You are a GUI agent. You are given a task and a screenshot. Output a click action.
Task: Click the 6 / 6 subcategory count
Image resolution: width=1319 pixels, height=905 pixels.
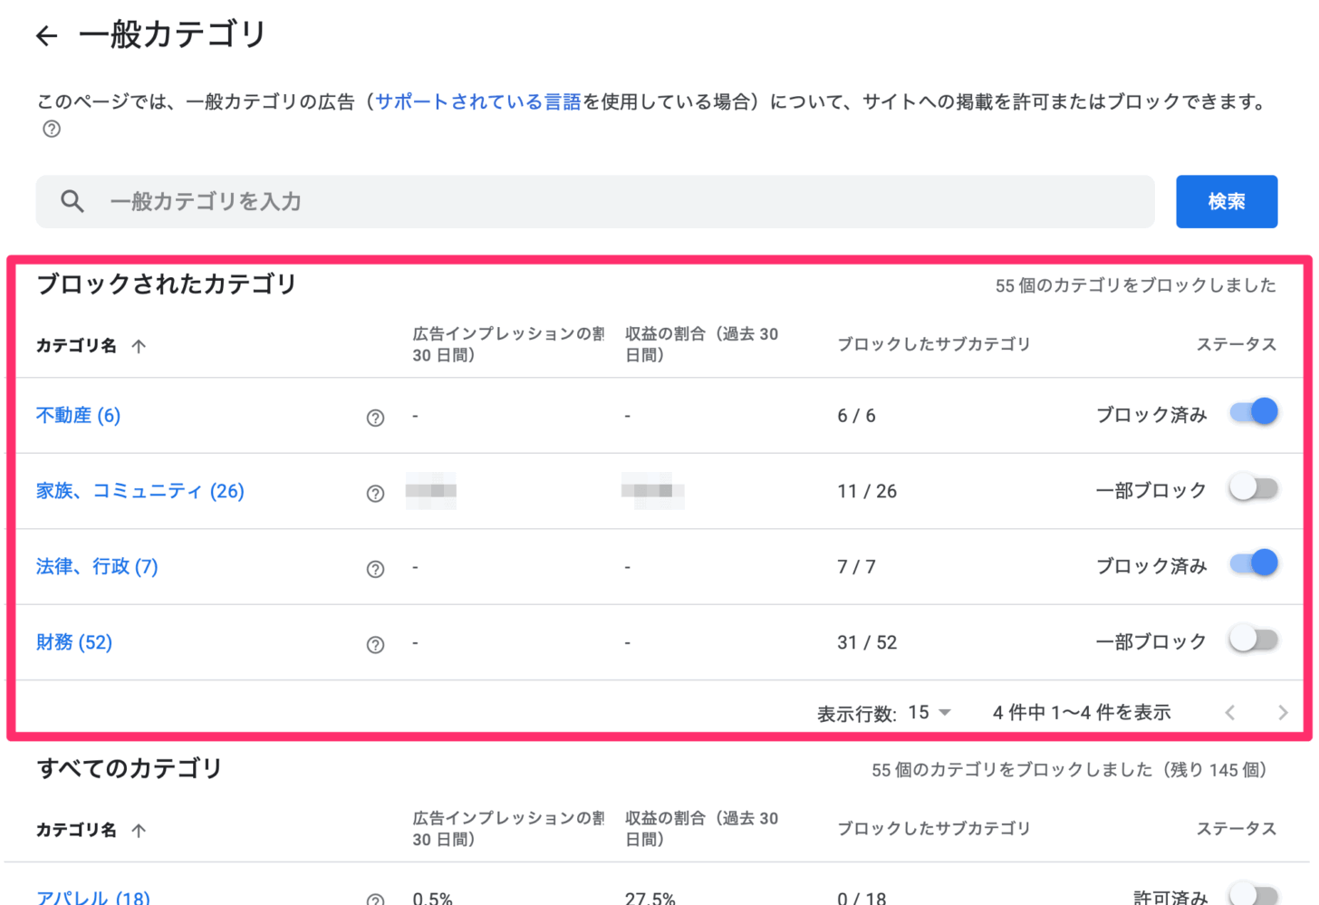click(x=856, y=416)
